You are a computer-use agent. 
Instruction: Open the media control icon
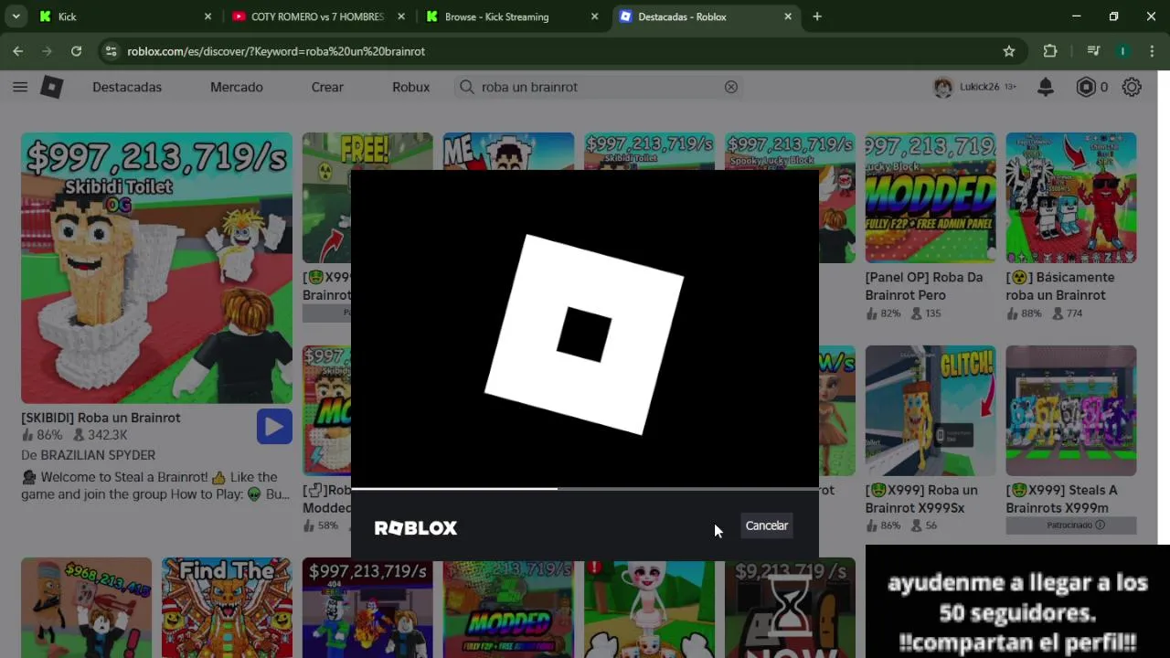1093,51
